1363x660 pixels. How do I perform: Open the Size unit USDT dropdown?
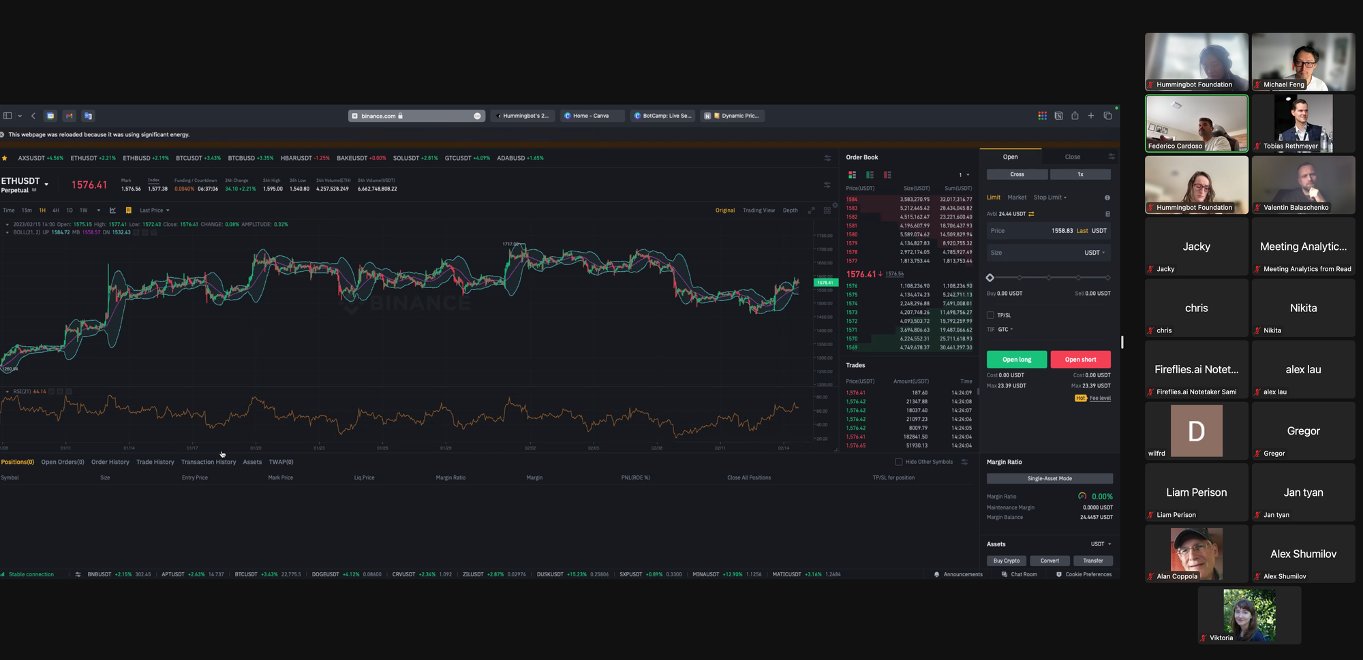coord(1094,253)
